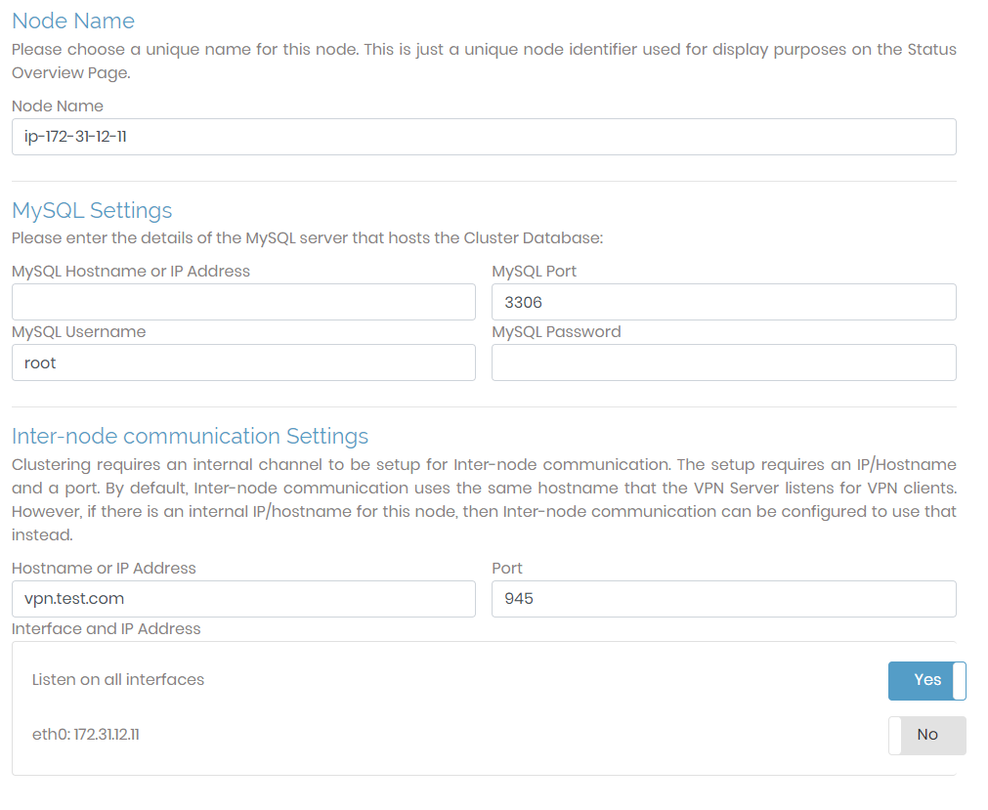Screen dimensions: 988x810
Task: Edit the node name ip-172-31-12-11
Action: click(x=483, y=136)
